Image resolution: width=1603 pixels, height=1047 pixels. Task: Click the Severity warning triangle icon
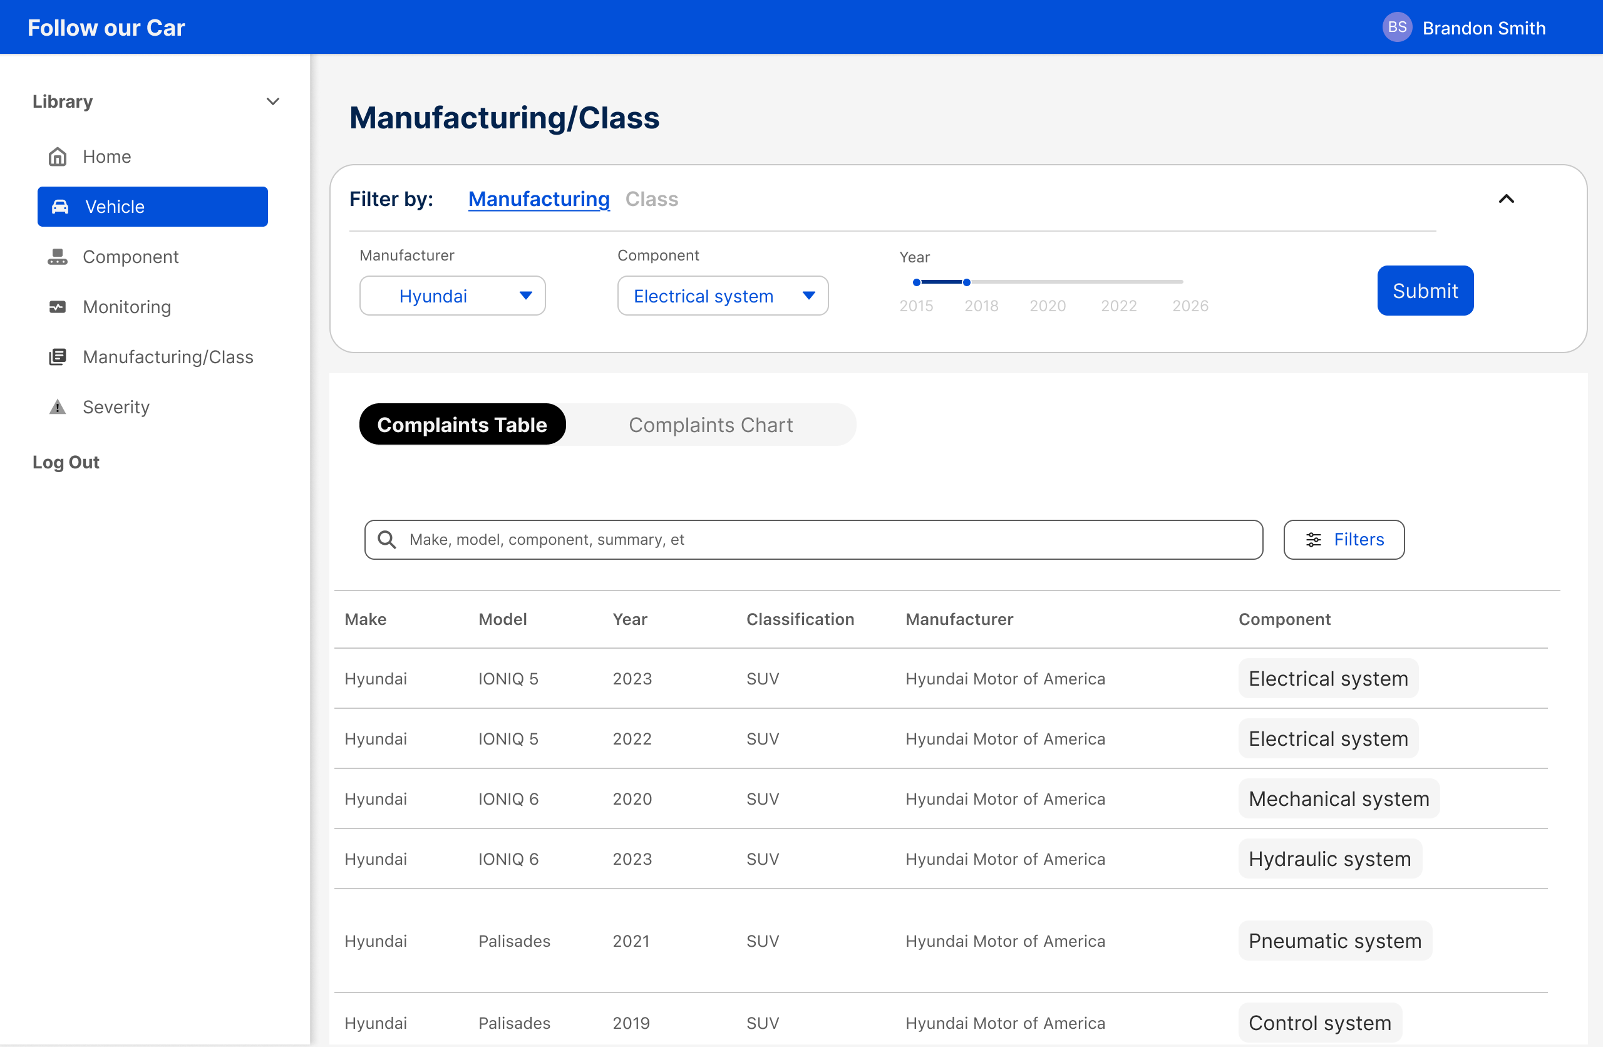pyautogui.click(x=58, y=407)
